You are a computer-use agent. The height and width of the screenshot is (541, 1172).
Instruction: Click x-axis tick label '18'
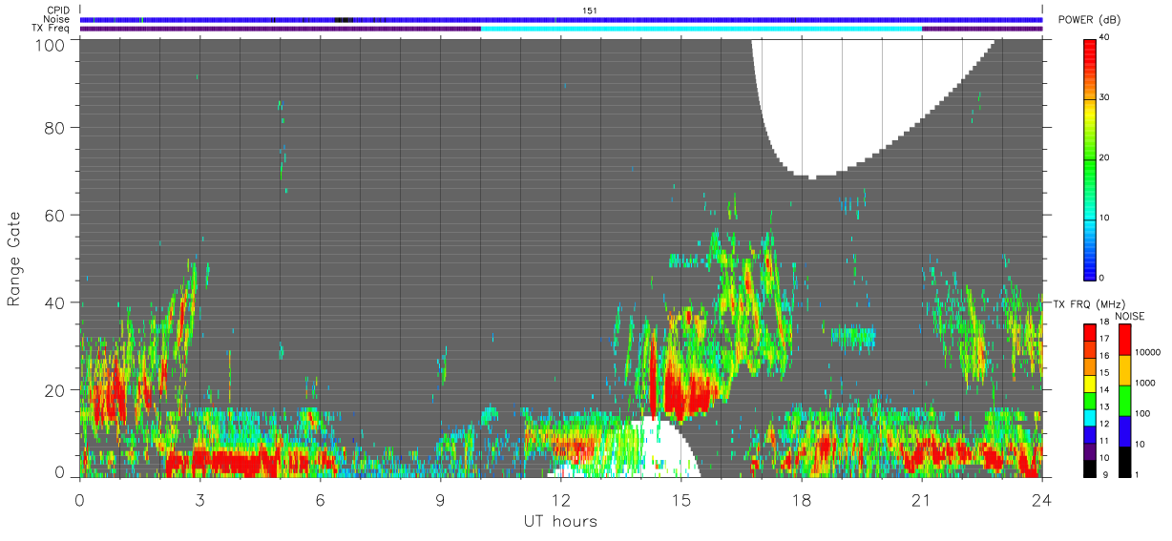801,499
